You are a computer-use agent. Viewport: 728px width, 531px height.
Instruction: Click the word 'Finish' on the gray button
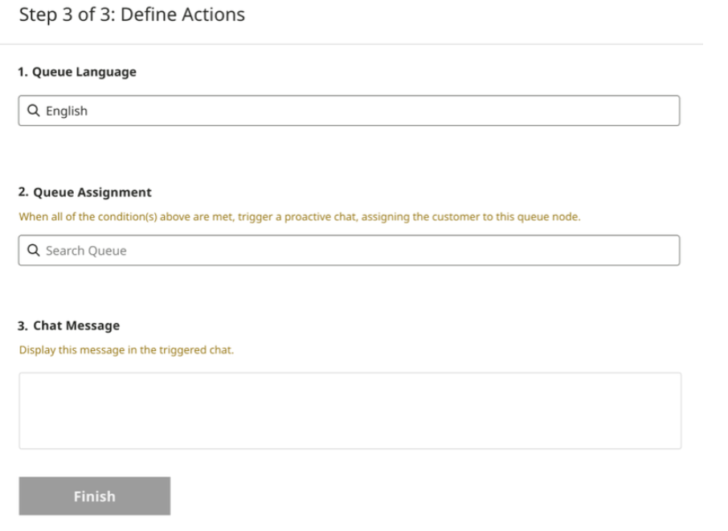click(94, 496)
